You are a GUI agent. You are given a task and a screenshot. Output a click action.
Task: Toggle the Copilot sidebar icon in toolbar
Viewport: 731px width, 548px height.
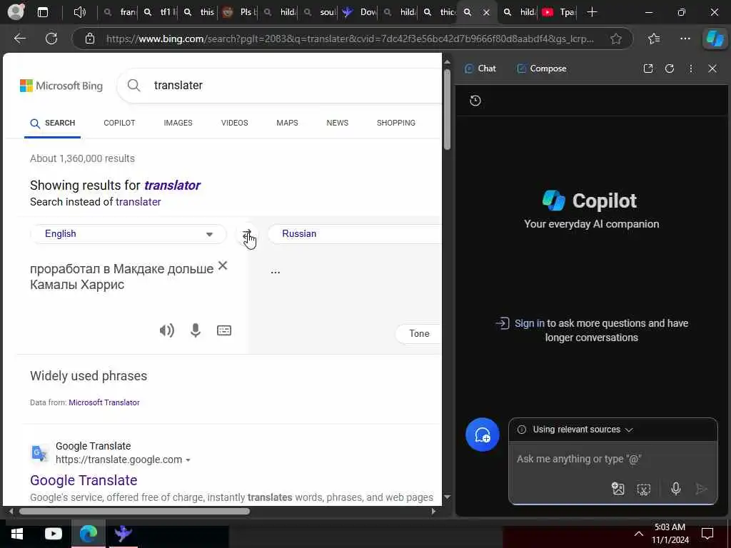(x=715, y=39)
